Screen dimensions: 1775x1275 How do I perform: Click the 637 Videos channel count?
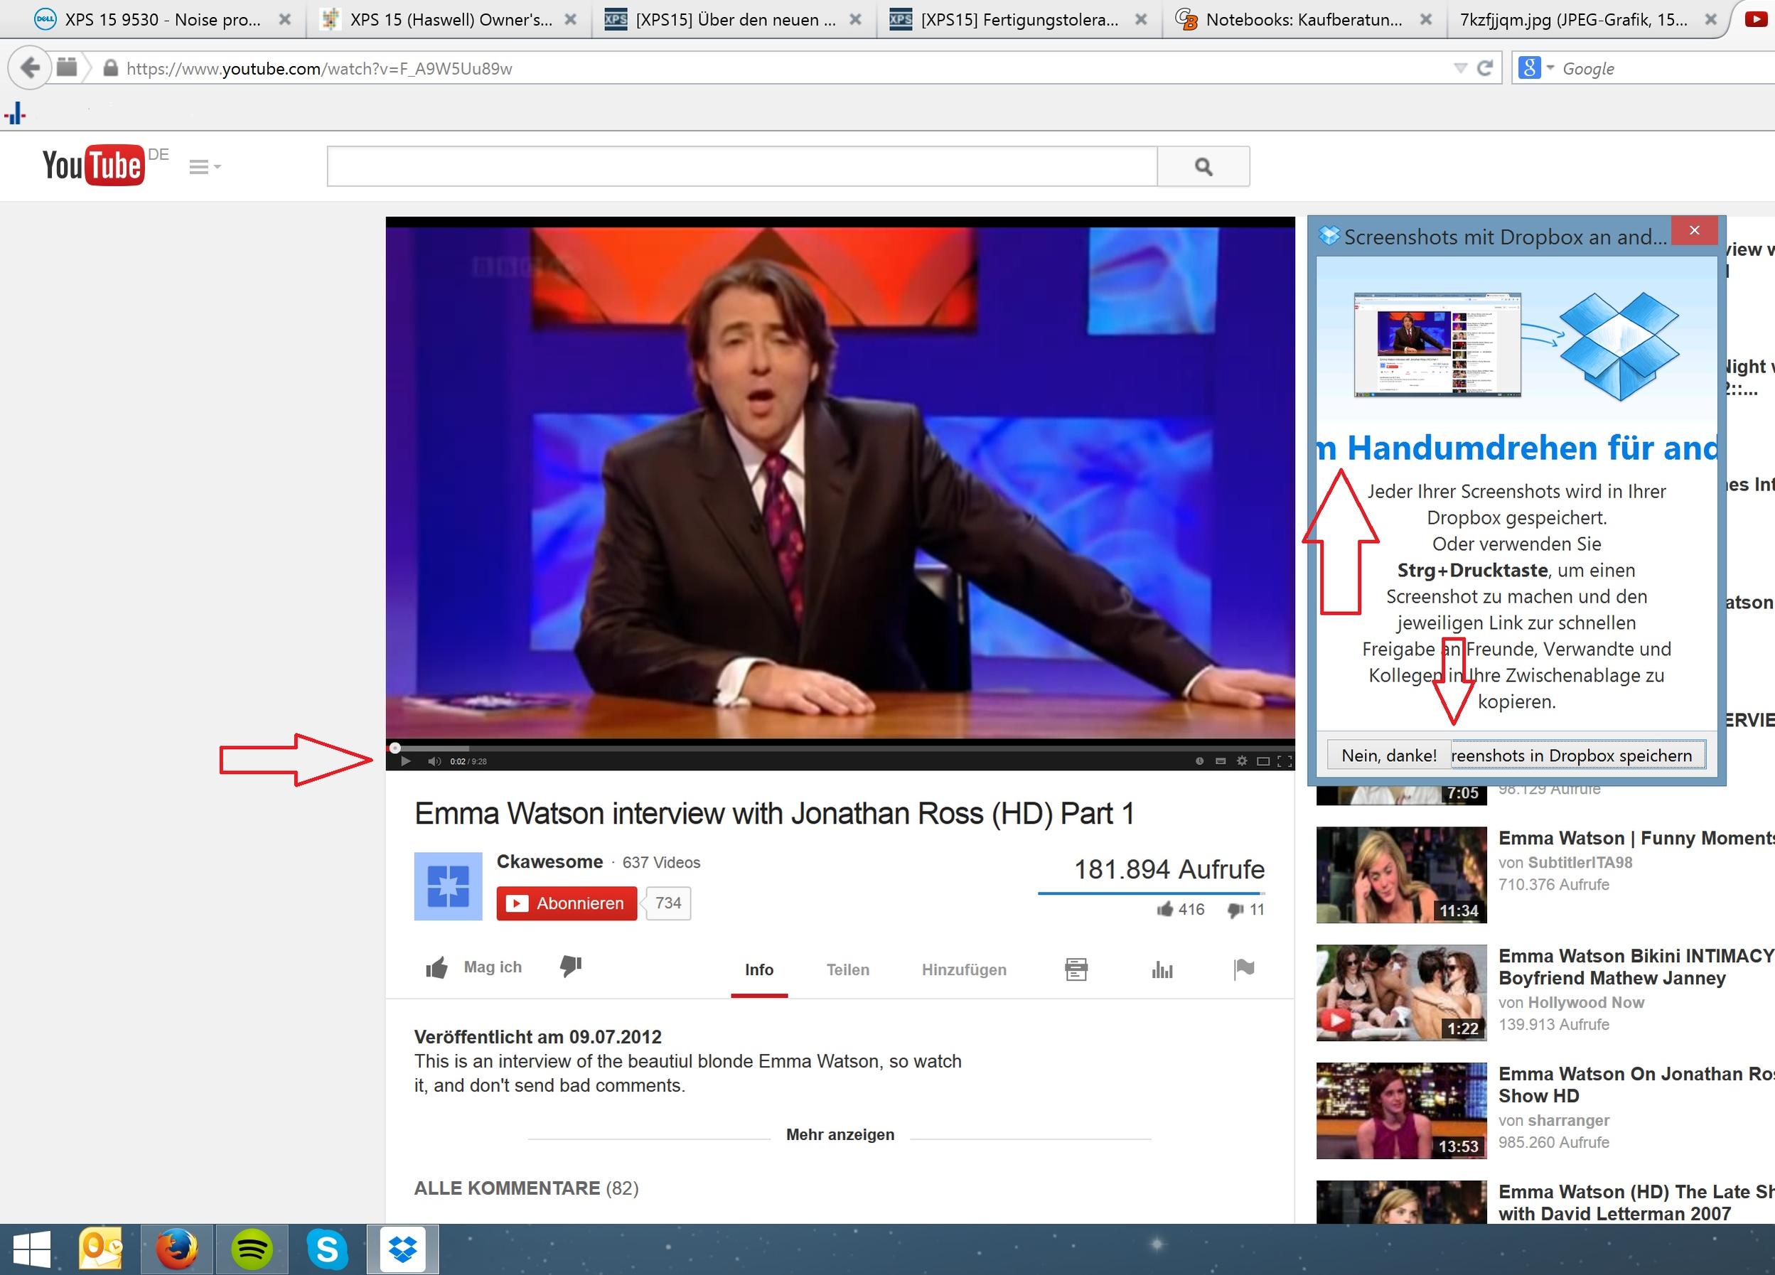tap(661, 863)
